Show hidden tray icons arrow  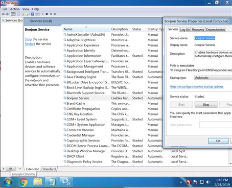click(181, 182)
